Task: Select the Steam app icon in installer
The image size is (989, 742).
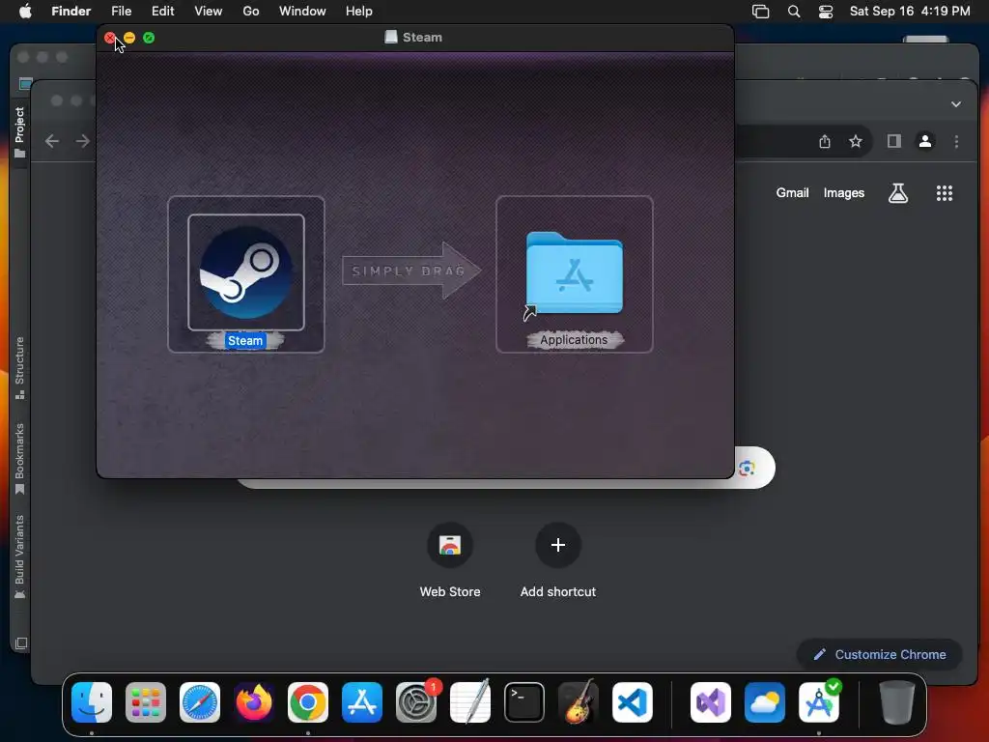Action: pos(246,272)
